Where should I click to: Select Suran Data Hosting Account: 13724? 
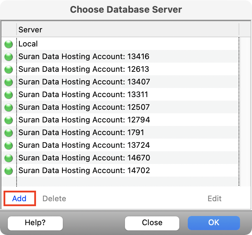coord(84,145)
